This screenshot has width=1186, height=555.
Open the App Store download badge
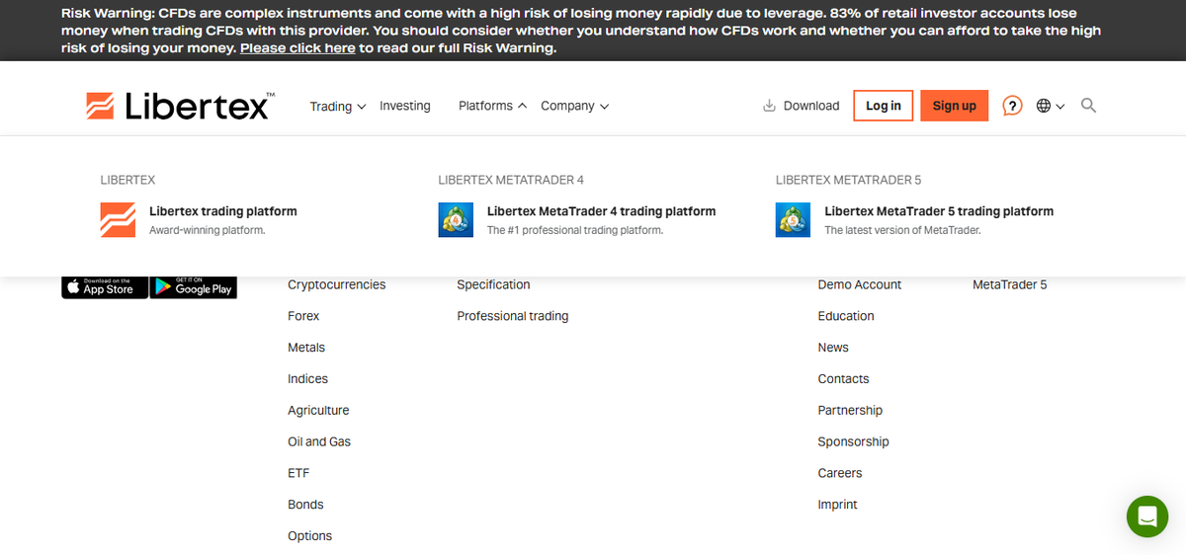point(105,286)
